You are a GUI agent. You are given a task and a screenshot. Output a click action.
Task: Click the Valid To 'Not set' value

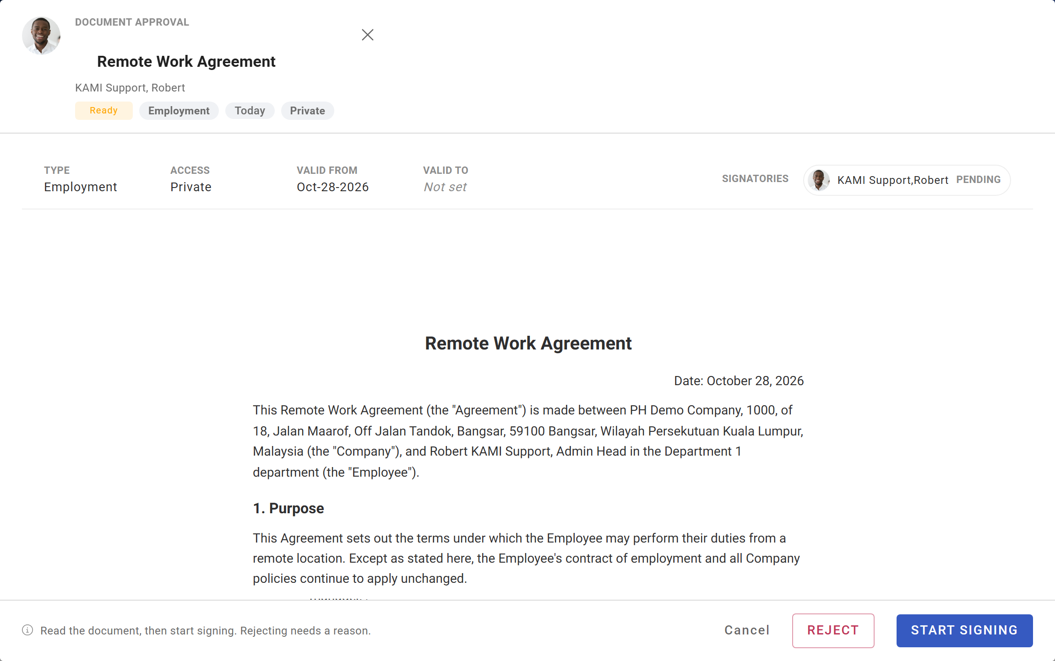pyautogui.click(x=445, y=187)
